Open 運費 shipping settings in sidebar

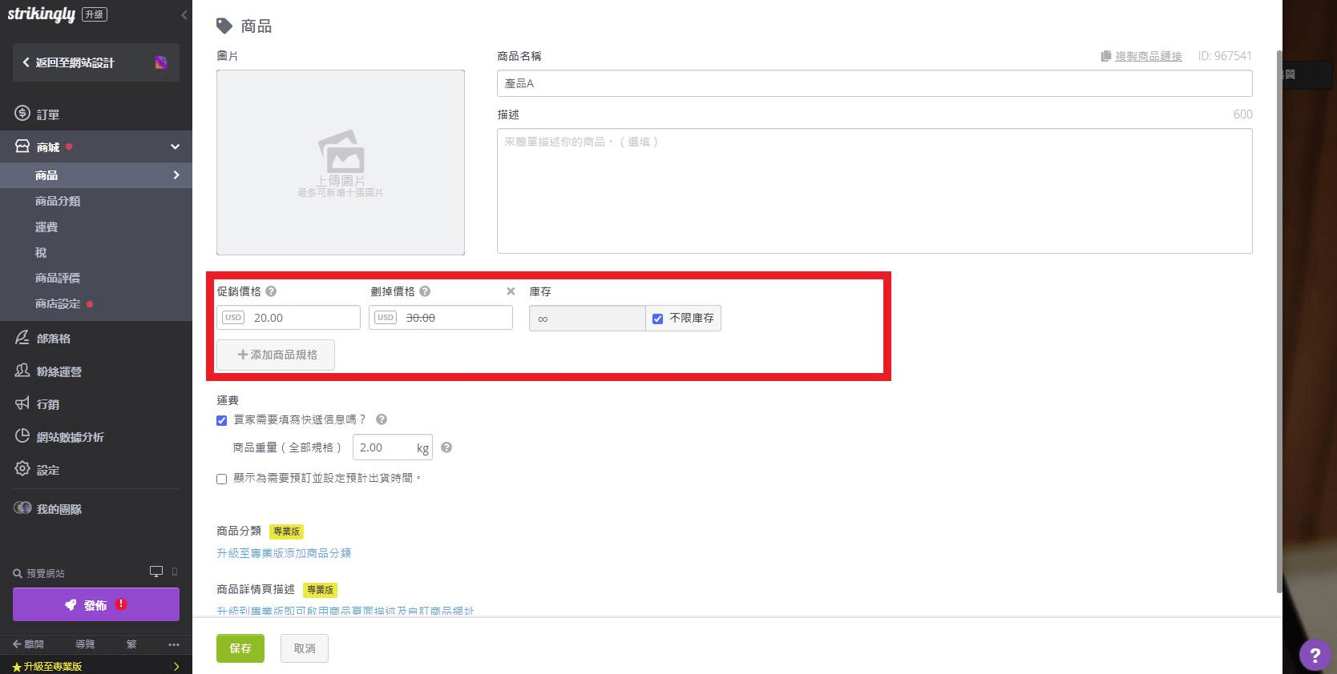tap(46, 227)
